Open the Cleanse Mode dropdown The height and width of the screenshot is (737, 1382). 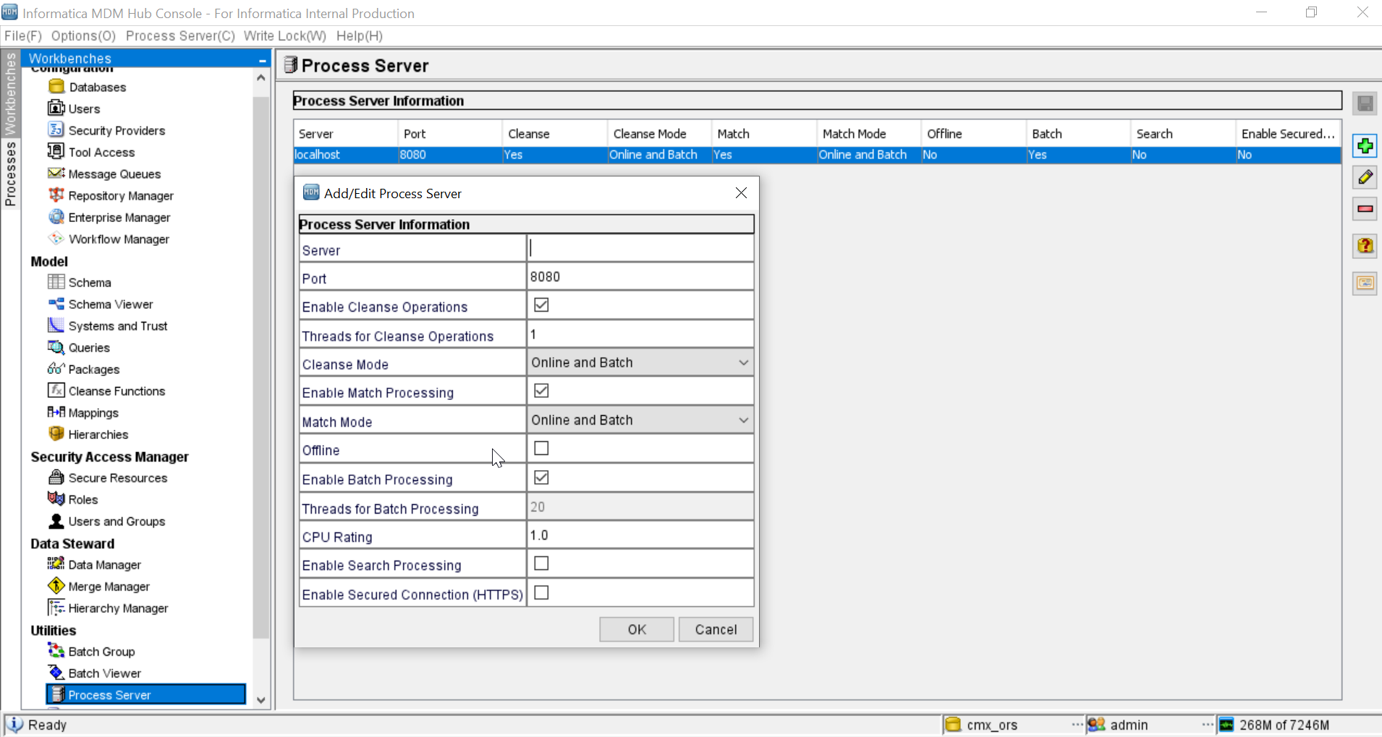640,362
